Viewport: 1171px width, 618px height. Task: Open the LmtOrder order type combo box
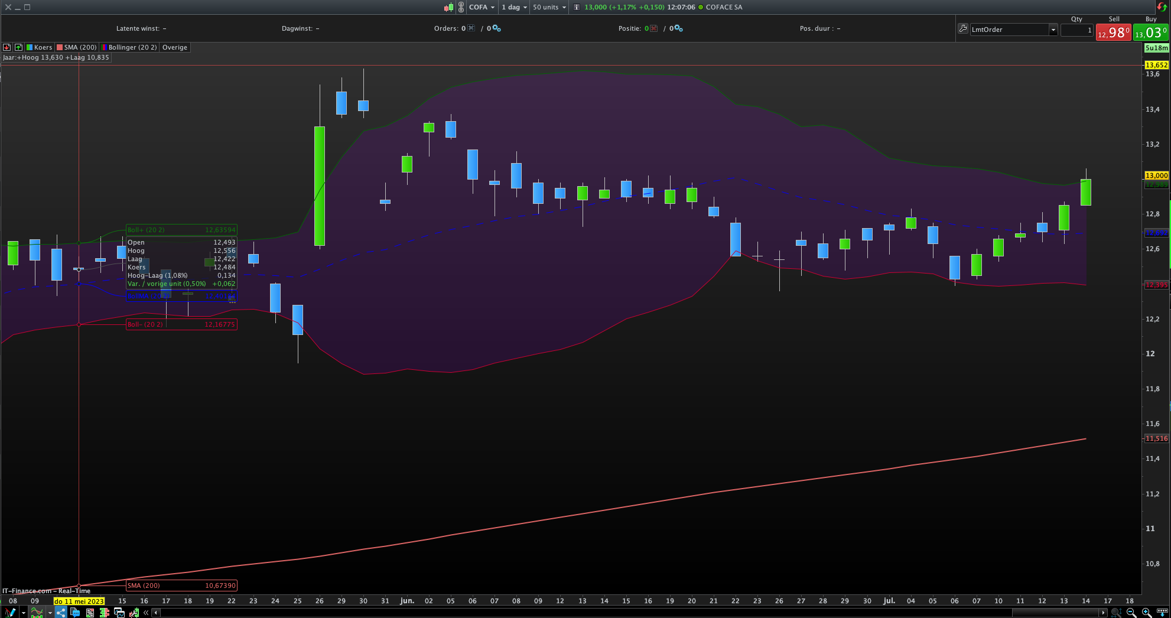click(1013, 30)
